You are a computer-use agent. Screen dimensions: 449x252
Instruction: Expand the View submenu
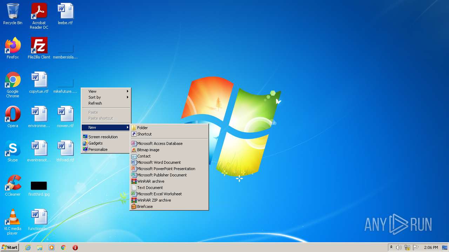106,91
